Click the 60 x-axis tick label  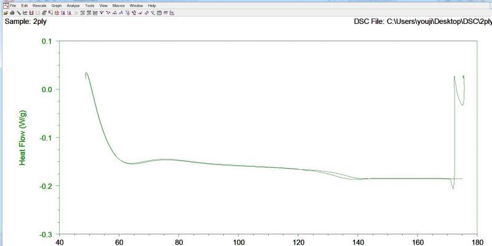pyautogui.click(x=119, y=242)
